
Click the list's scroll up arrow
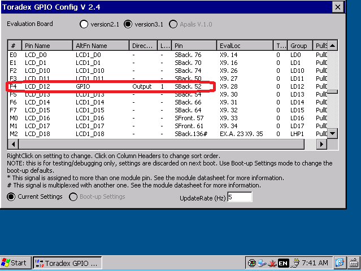(x=332, y=46)
